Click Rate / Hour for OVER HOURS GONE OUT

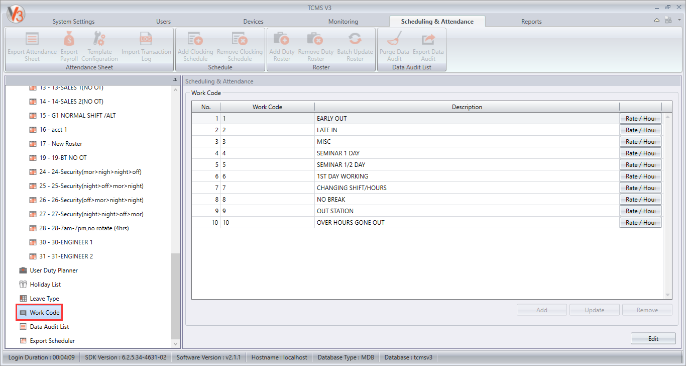click(x=640, y=223)
